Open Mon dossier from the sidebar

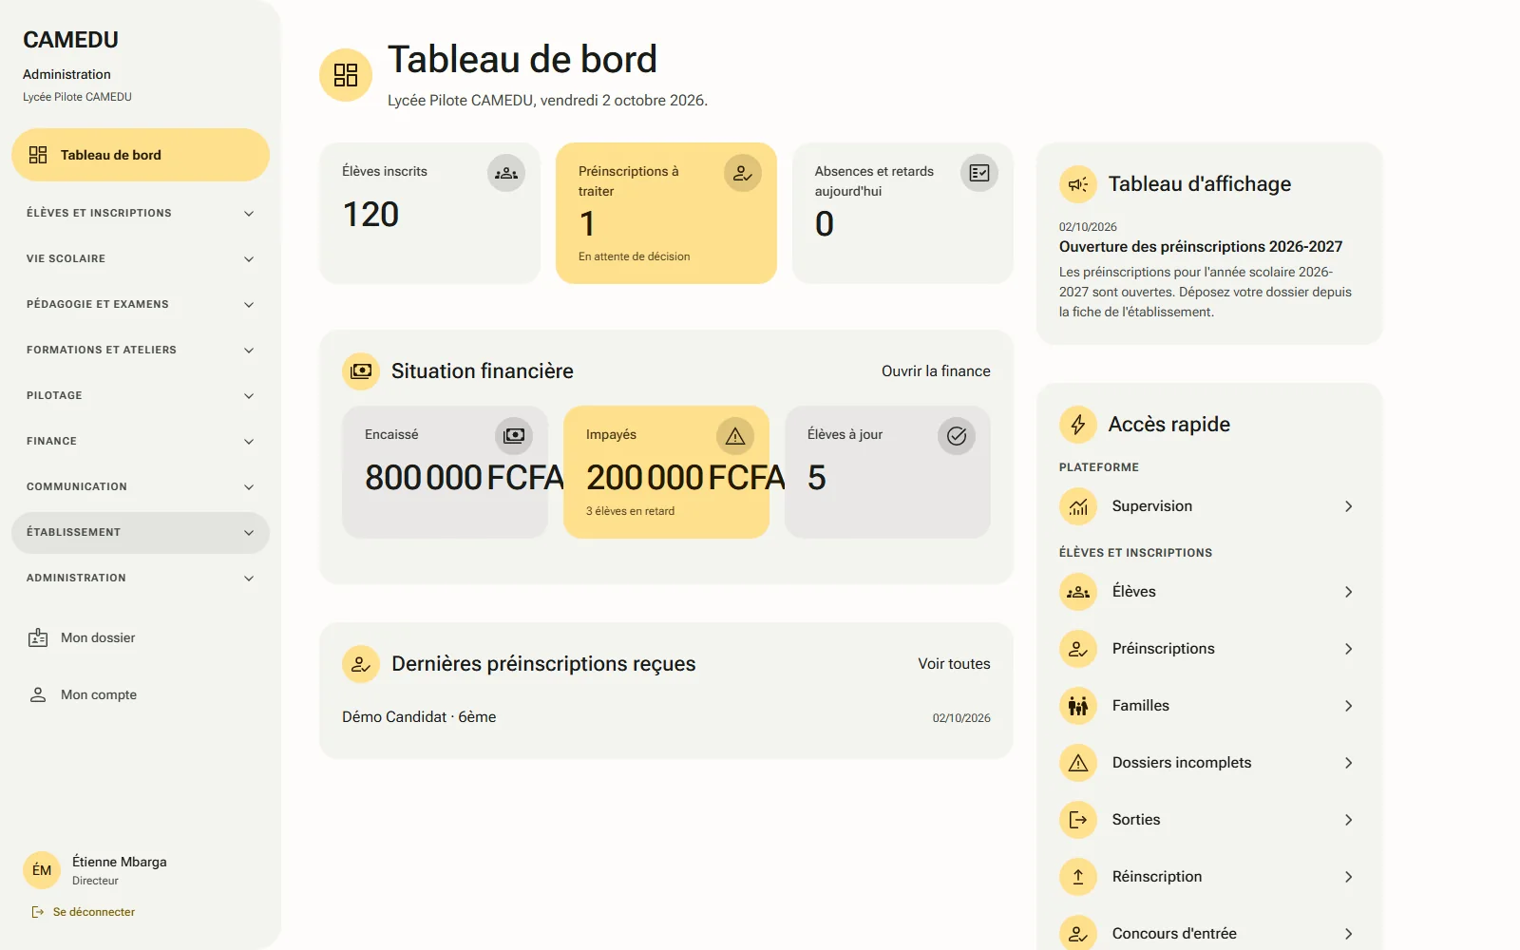(141, 638)
